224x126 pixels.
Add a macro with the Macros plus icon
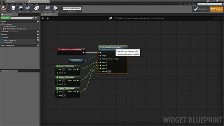[x=38, y=35]
